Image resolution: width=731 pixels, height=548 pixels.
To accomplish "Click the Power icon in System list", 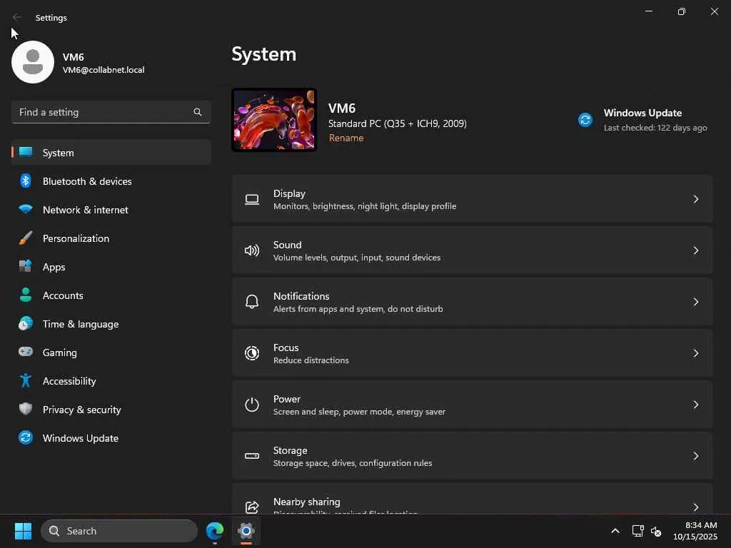I will click(x=252, y=405).
